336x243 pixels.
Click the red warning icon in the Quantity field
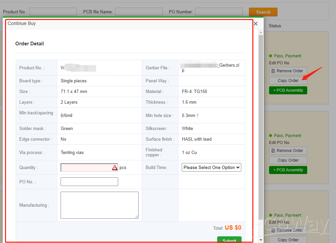tap(115, 168)
